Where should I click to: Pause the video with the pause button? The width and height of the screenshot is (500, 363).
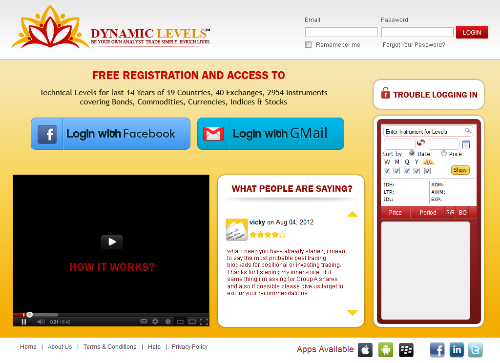pos(24,322)
